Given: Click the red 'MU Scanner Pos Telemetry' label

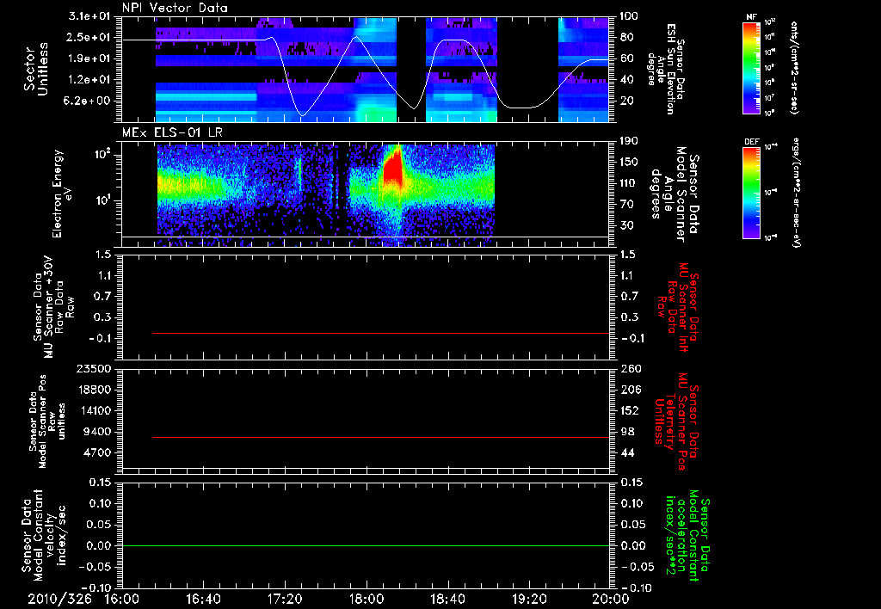Looking at the screenshot, I should (x=676, y=421).
